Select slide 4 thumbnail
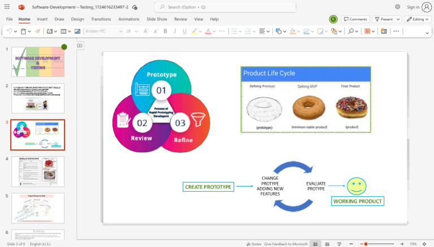434x247 pixels. pyautogui.click(x=38, y=171)
